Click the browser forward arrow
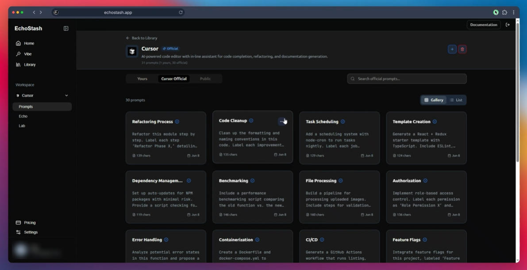The width and height of the screenshot is (527, 270). [x=41, y=12]
